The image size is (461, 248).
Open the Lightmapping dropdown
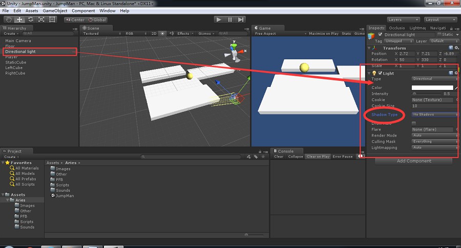[435, 148]
